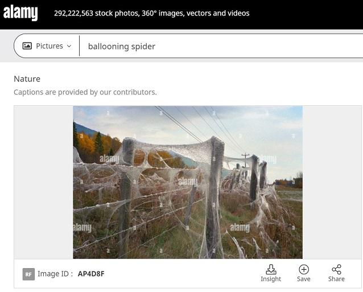The width and height of the screenshot is (363, 292).
Task: Select the Save text label
Action: coord(304,279)
